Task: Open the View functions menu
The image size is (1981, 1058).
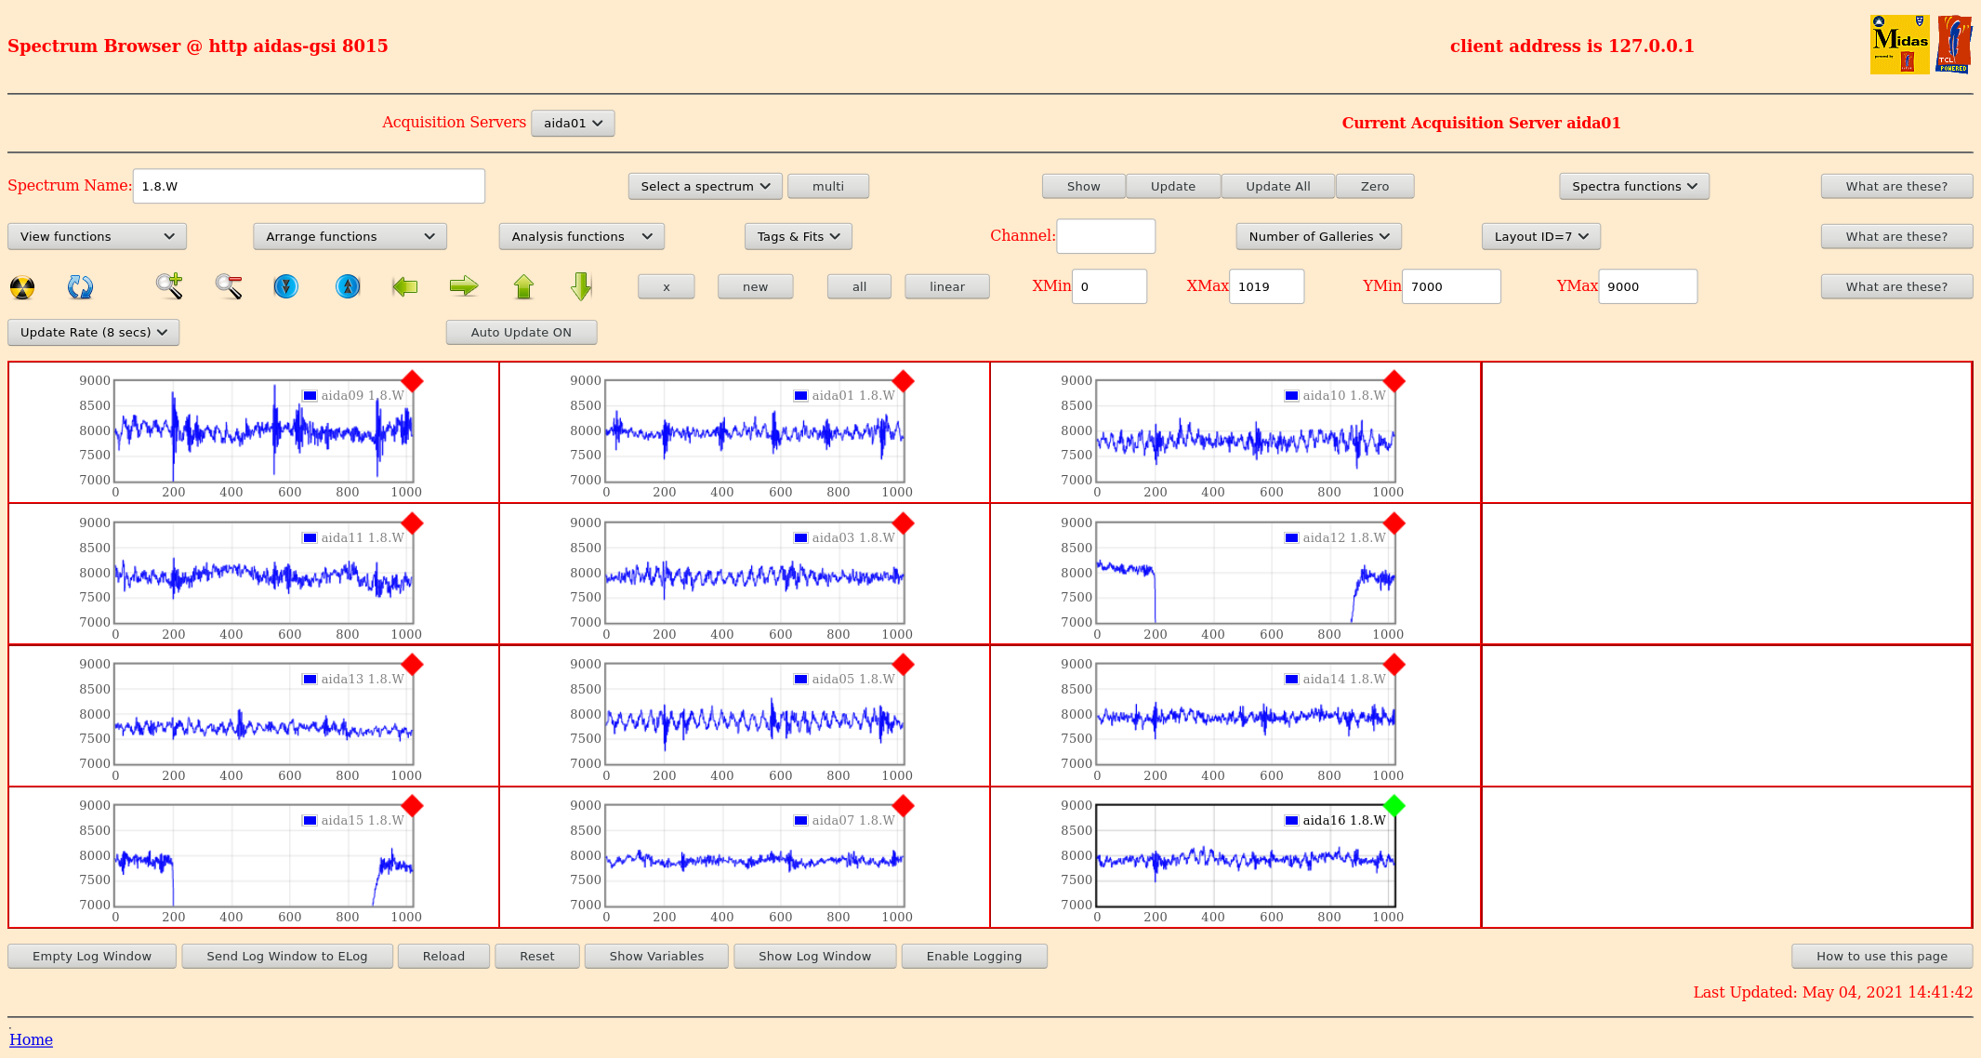Action: coord(97,236)
